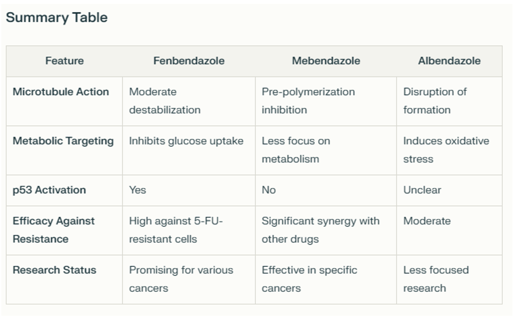Click the Induces oxidative stress cell
This screenshot has height=321, width=517.
point(446,150)
